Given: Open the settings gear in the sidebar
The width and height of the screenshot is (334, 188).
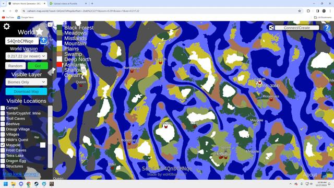Looking at the screenshot, I should (7, 27).
